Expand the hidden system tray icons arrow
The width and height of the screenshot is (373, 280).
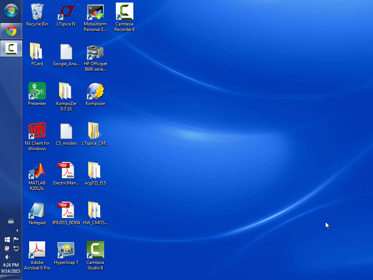17,230
